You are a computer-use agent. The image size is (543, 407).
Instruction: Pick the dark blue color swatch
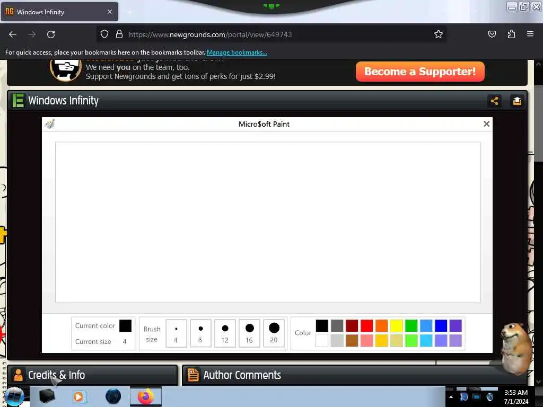[x=441, y=326]
